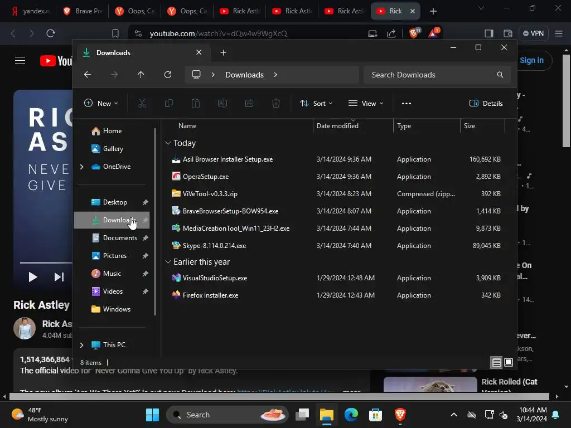Unpin Desktop from Quick access

pos(146,202)
